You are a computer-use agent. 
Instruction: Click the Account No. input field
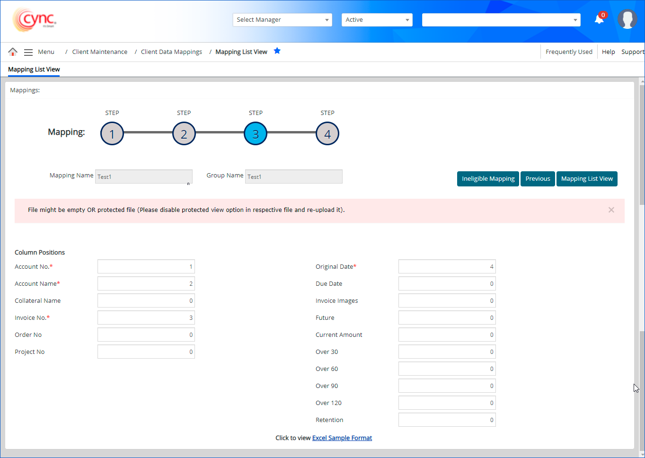click(146, 267)
